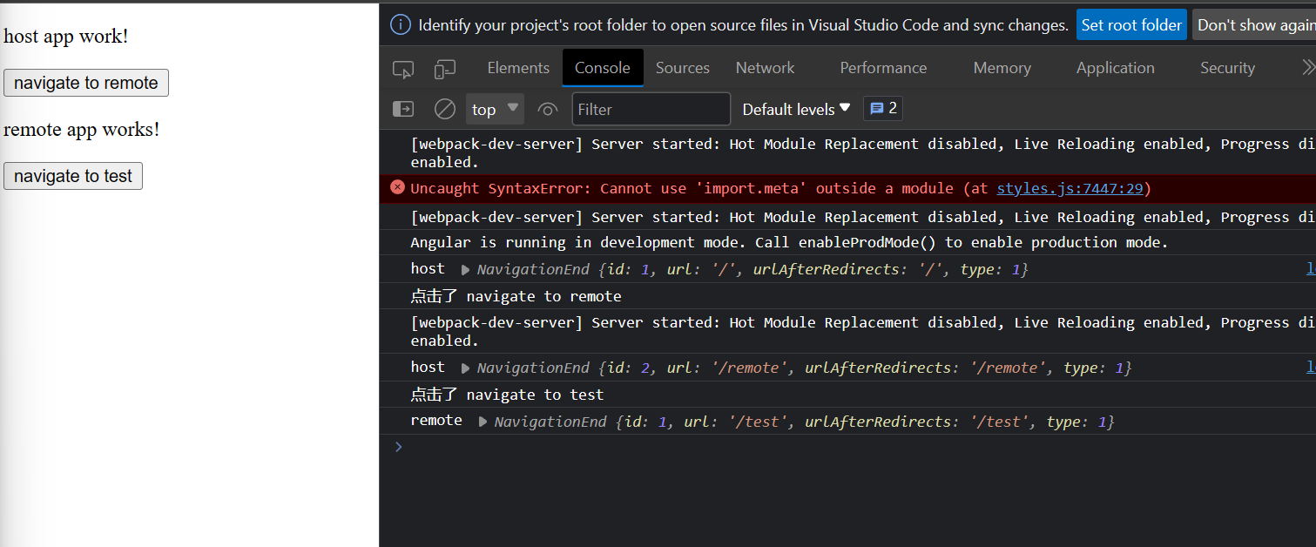
Task: Open live expression via the eye icon
Action: tap(548, 109)
